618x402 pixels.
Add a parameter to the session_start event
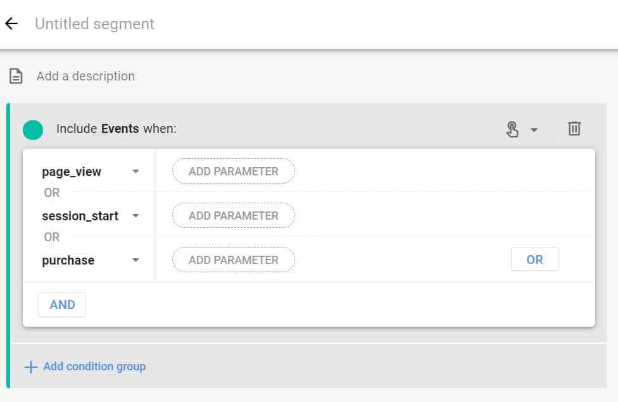pyautogui.click(x=233, y=216)
